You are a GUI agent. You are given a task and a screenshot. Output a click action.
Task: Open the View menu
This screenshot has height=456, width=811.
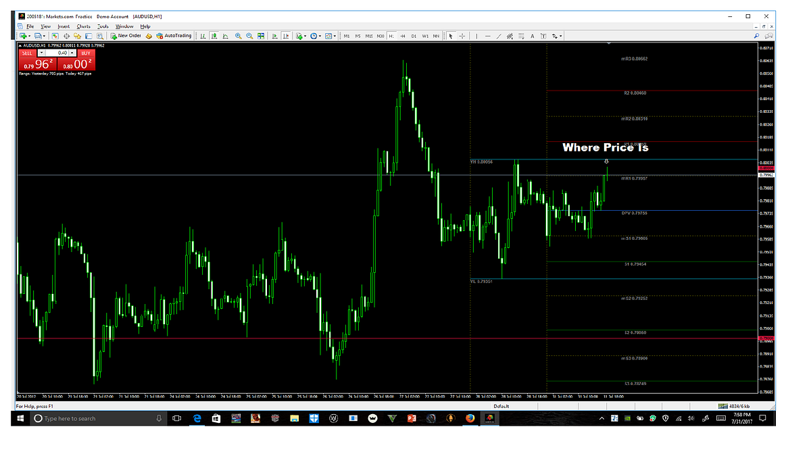(45, 26)
